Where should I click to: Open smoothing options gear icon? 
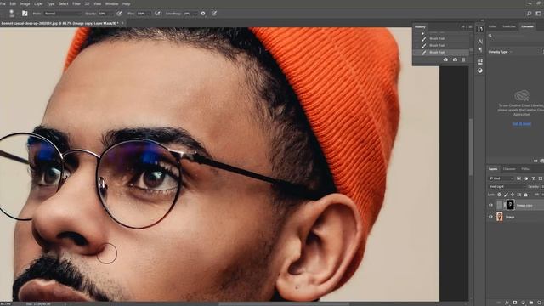point(203,14)
